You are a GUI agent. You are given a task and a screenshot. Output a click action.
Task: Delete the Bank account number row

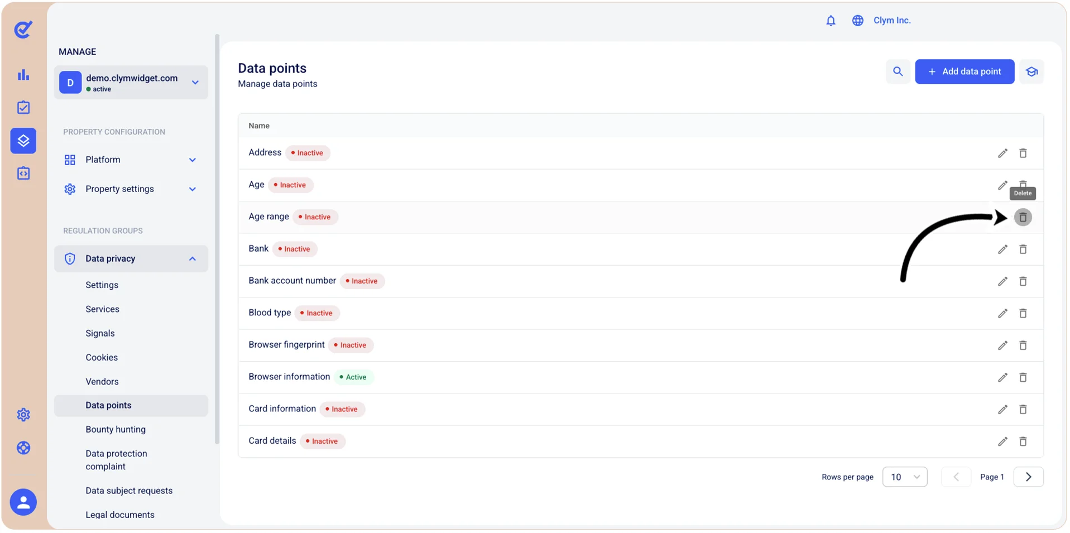[1023, 281]
